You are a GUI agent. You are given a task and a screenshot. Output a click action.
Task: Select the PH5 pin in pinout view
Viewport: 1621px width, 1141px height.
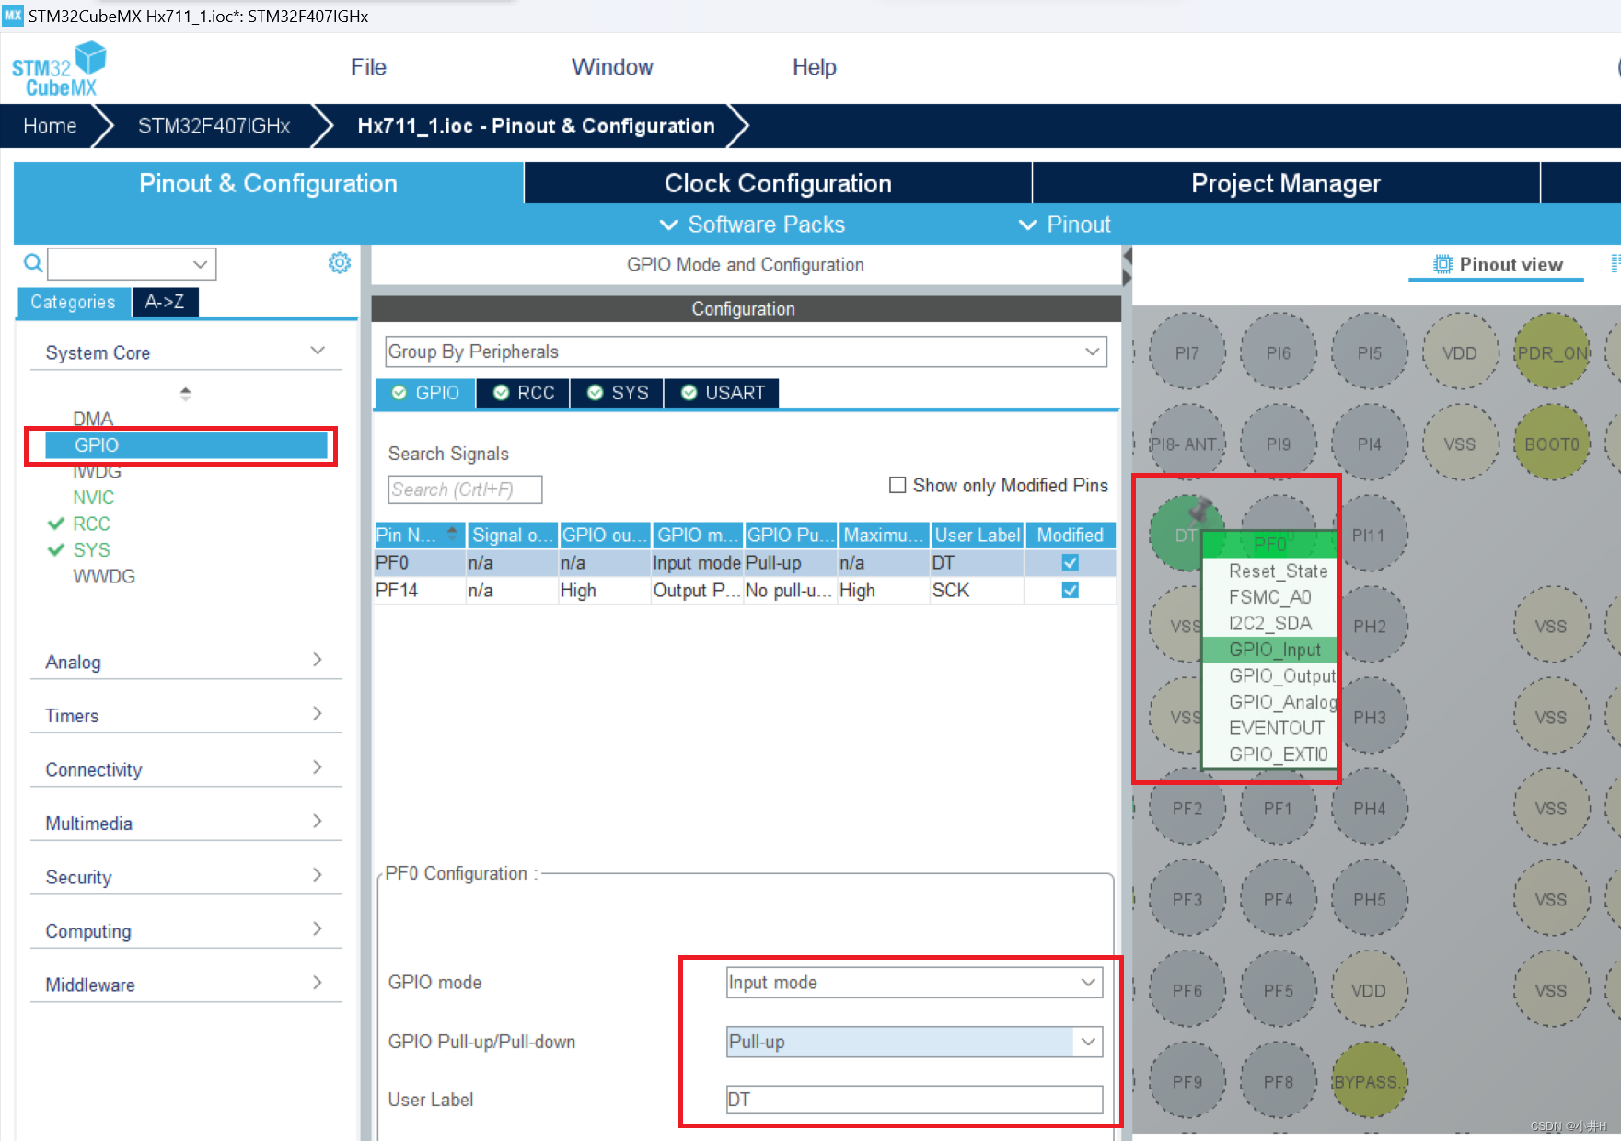[1370, 900]
